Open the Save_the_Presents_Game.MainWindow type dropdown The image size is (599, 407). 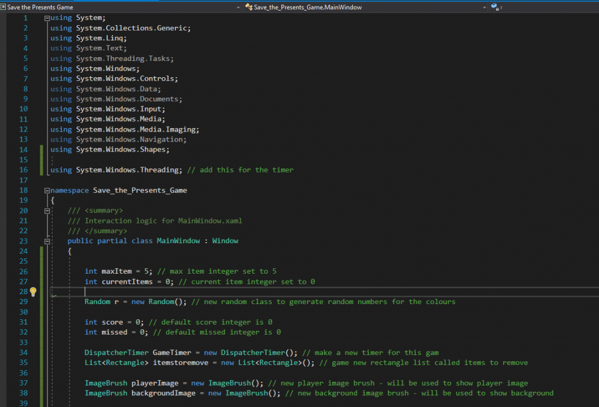484,8
